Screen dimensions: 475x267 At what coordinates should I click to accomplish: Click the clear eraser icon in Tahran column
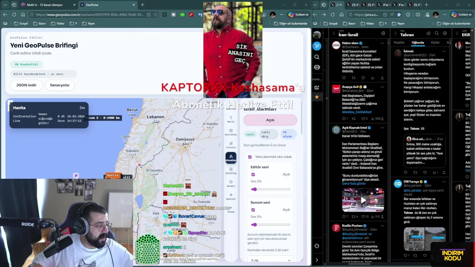point(428,33)
